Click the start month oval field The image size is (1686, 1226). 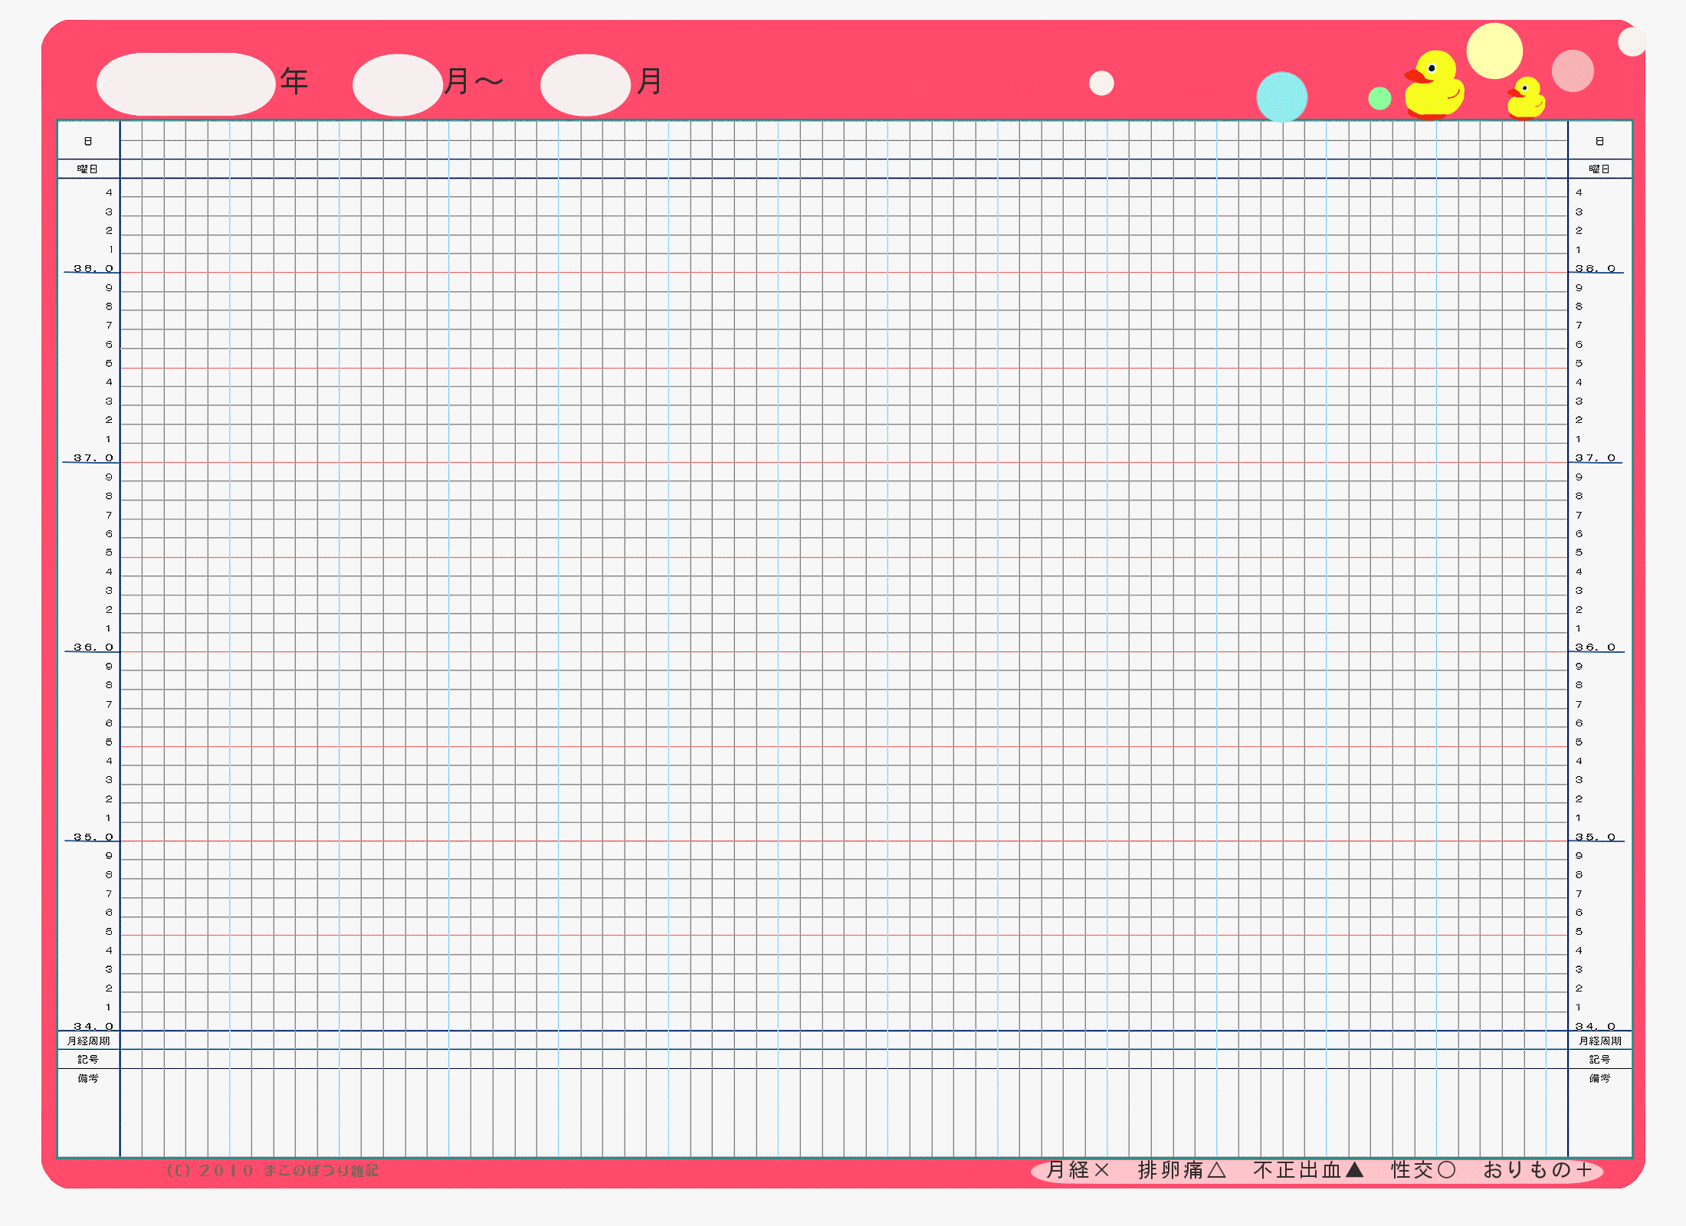[397, 84]
